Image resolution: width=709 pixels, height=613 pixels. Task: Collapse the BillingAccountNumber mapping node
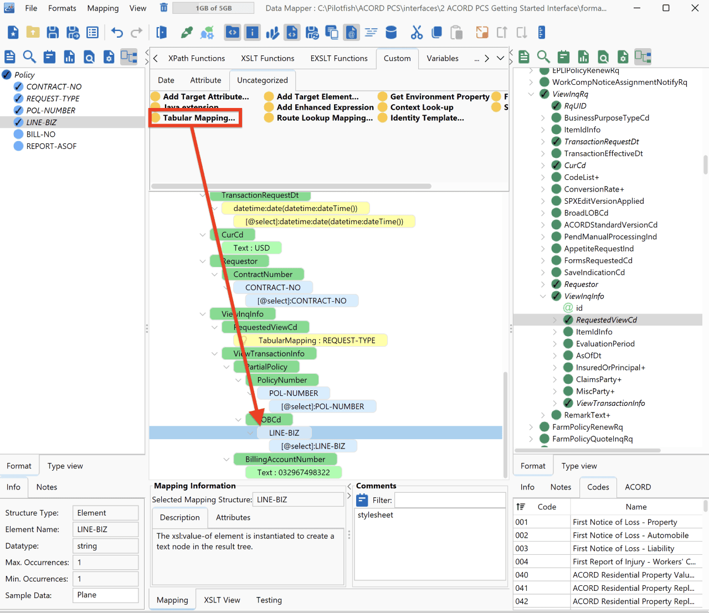pyautogui.click(x=227, y=460)
